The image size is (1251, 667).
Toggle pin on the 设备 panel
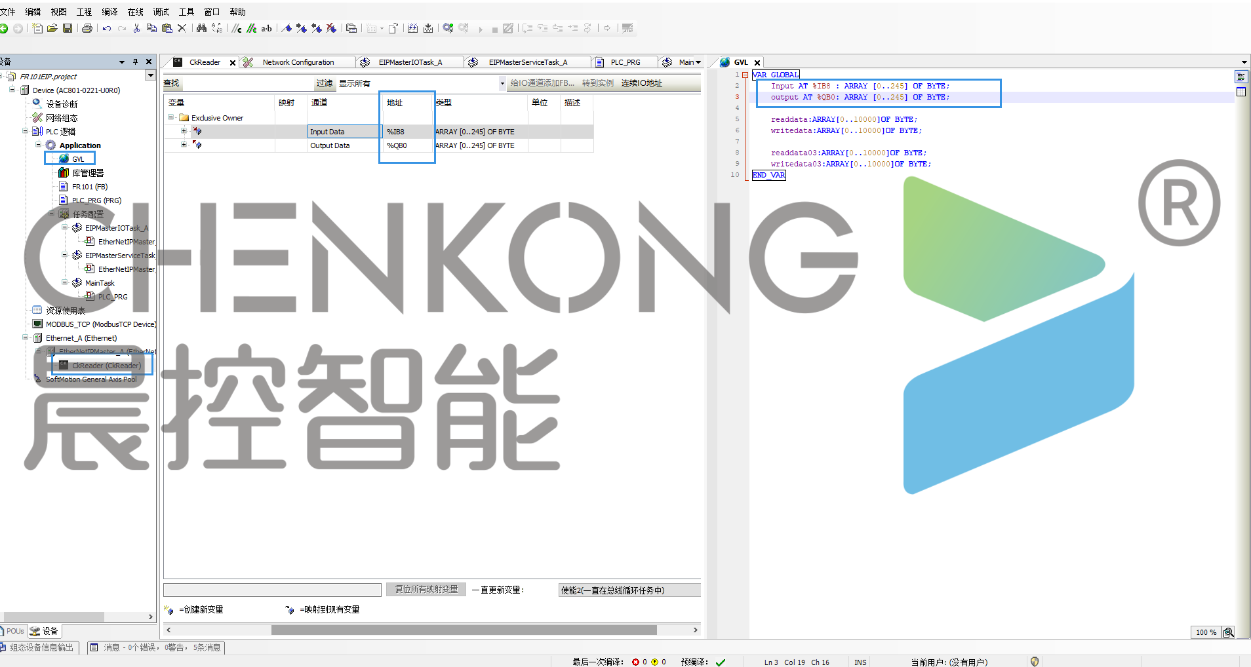136,62
